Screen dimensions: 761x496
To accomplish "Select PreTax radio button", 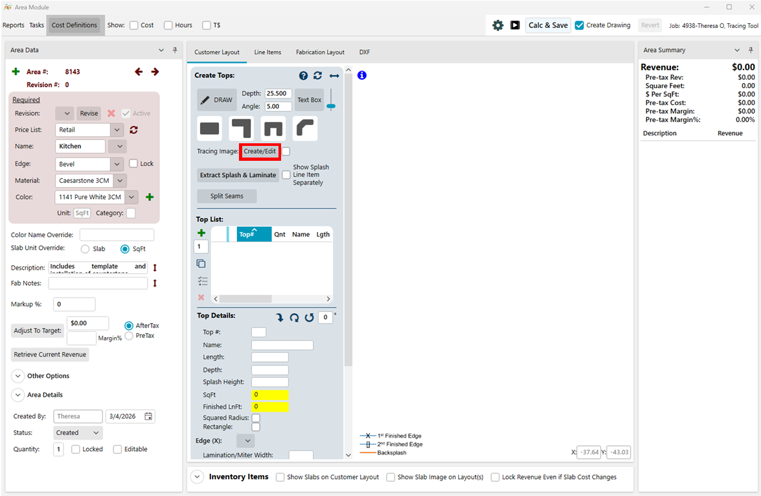I will 129,336.
